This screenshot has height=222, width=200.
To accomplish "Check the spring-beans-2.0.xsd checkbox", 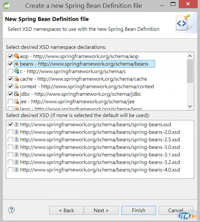I will click(x=10, y=132).
